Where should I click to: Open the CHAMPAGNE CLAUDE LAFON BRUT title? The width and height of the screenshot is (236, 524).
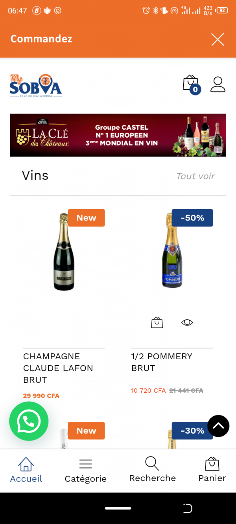tap(58, 368)
